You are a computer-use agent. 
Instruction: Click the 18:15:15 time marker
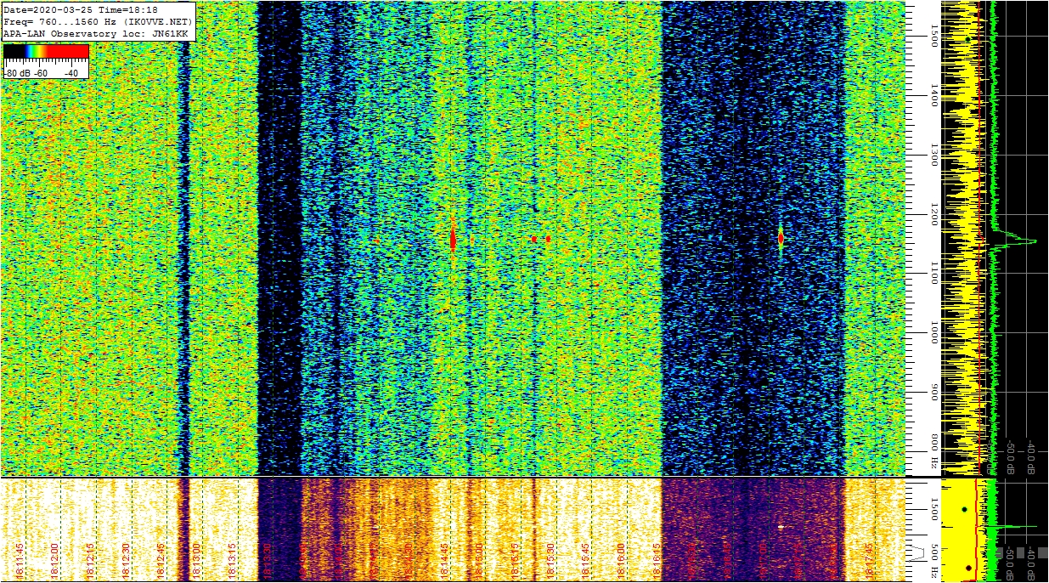click(x=515, y=562)
